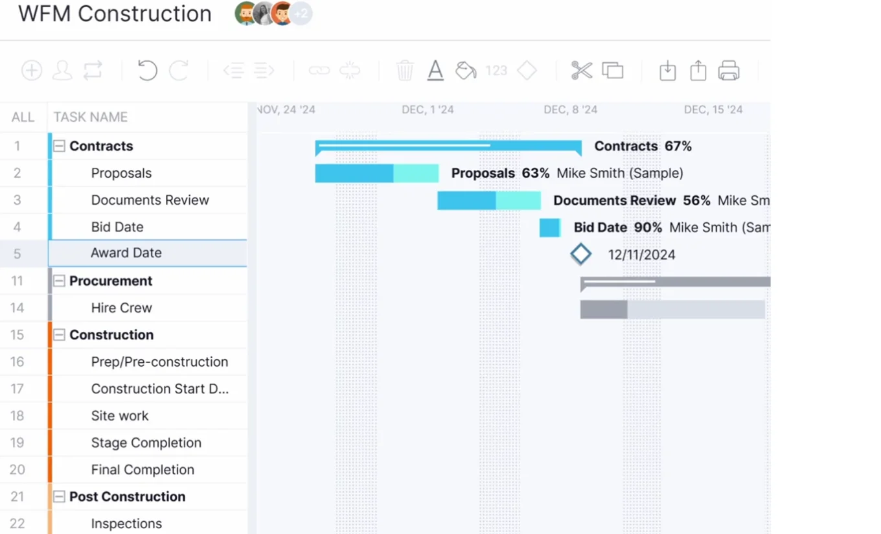Select the cut scissors icon

(x=581, y=70)
